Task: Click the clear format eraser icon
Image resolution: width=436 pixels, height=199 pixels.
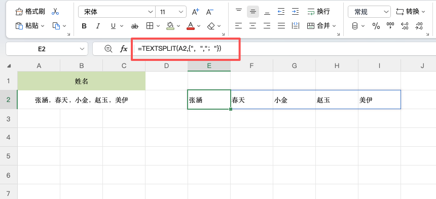Action: tap(211, 26)
